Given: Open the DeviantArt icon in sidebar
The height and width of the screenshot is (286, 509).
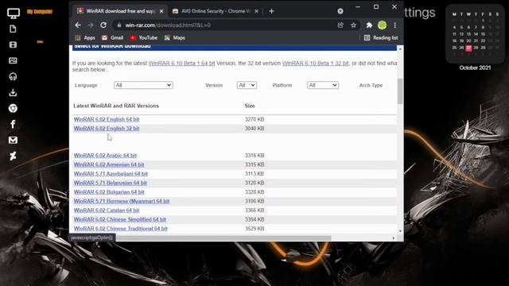Looking at the screenshot, I should [13, 156].
